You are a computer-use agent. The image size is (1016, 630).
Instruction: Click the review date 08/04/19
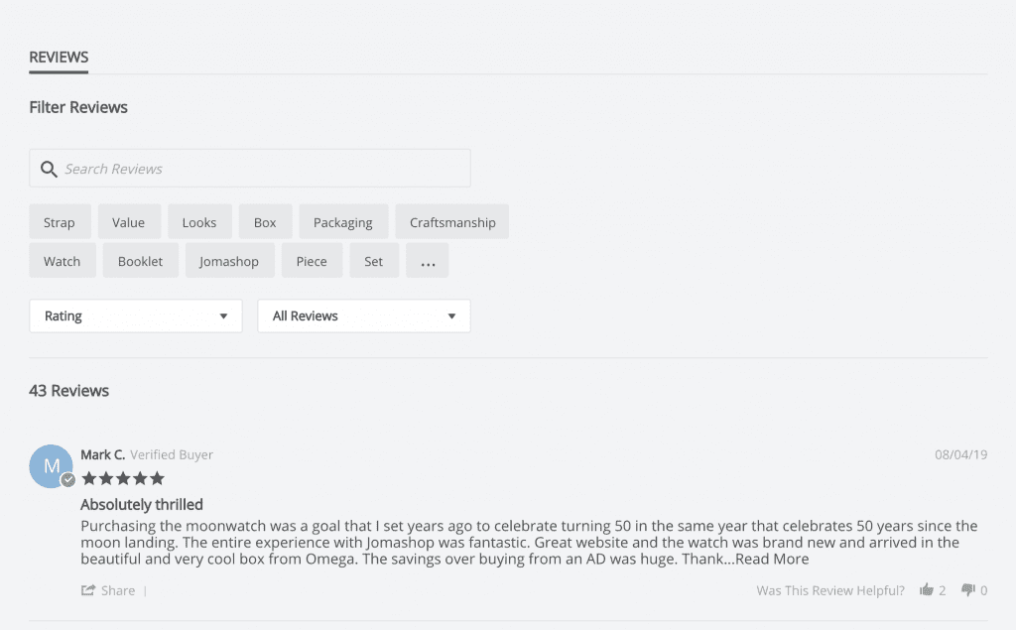coord(960,455)
